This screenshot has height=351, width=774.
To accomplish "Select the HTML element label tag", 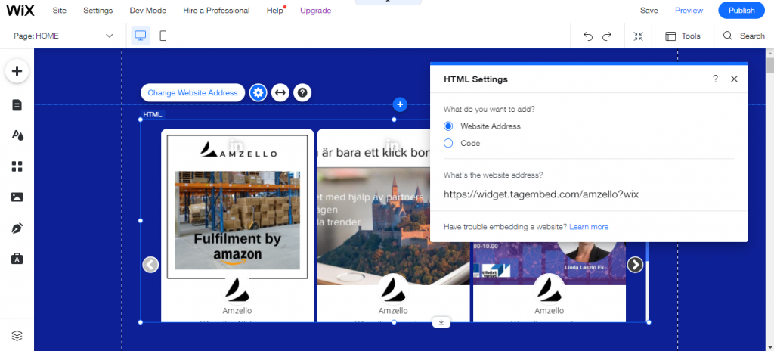I will pos(152,115).
